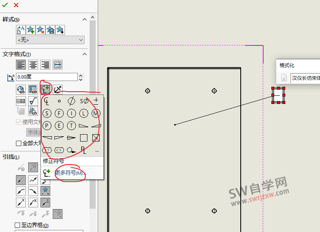Click the ellipsis at palette end

97,151
